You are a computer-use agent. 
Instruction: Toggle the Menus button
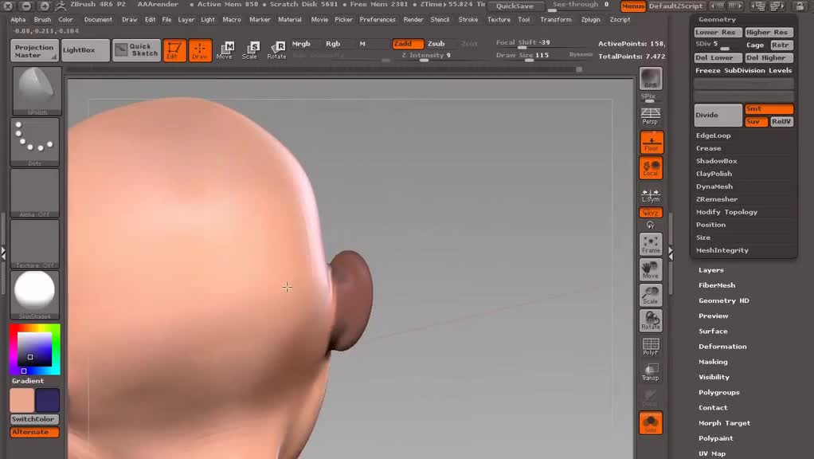pos(633,6)
